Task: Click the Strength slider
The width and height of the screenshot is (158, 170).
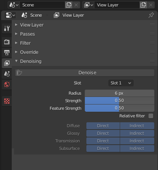Action: point(119,101)
